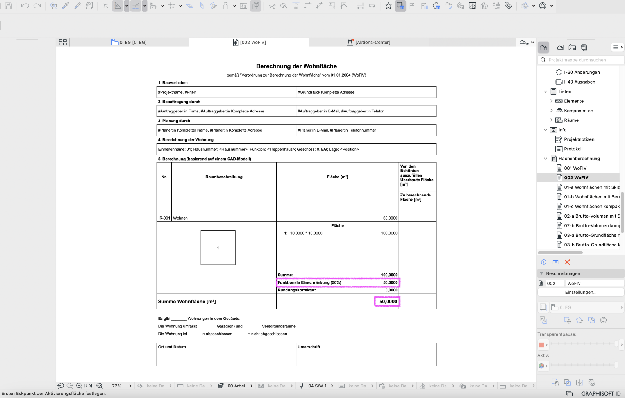Viewport: 625px width, 398px height.
Task: Click the 04 S/W 1... pen set option
Action: point(317,386)
